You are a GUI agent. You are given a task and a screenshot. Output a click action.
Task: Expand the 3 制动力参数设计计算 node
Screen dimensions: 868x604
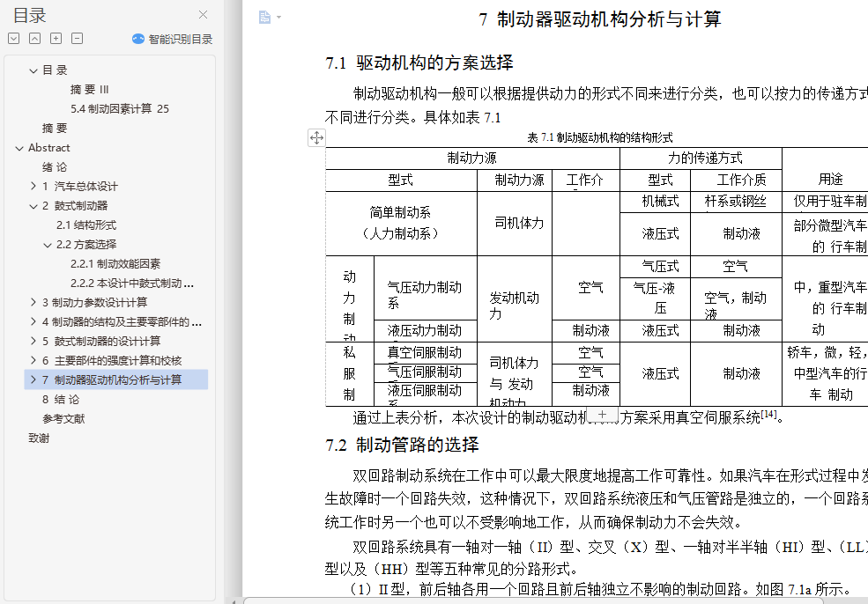pyautogui.click(x=33, y=303)
